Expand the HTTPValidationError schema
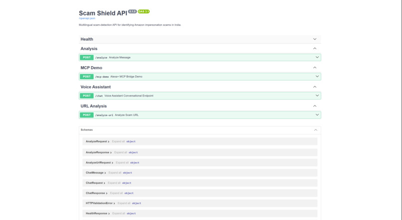This screenshot has height=220, width=402. [x=100, y=204]
